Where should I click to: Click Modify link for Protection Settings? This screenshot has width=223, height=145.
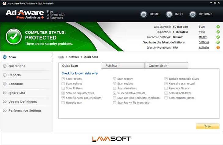click(x=203, y=37)
